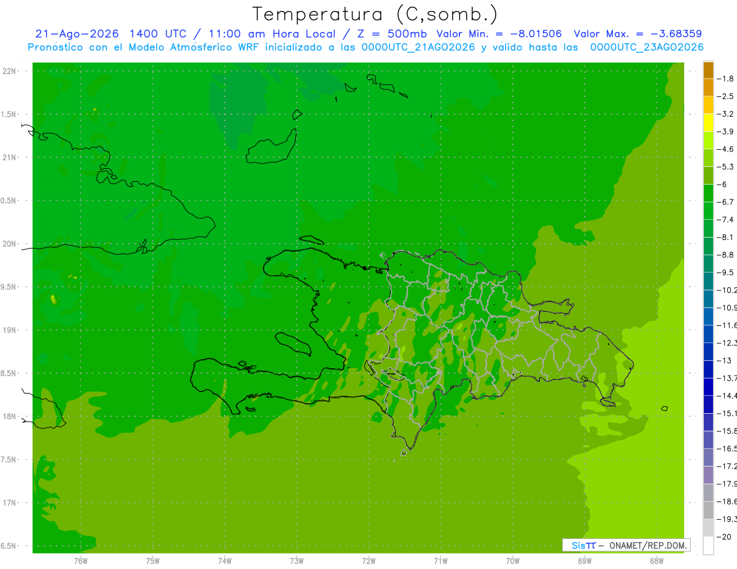Image resolution: width=737 pixels, height=569 pixels.
Task: Click the olive green swatch between -5.3 and -6
Action: point(708,176)
